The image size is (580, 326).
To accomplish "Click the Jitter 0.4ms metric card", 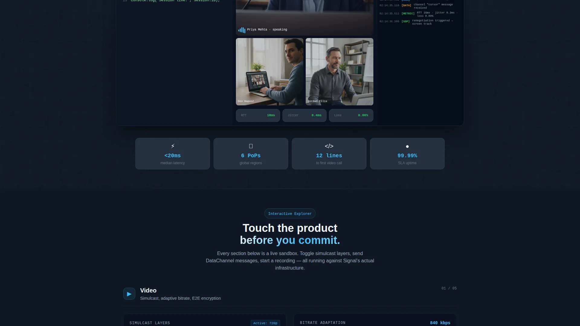I will tap(304, 115).
